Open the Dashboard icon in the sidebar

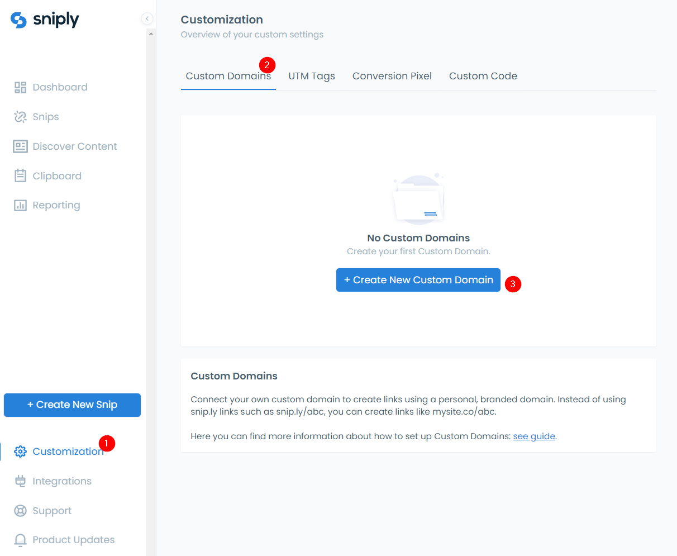click(20, 87)
